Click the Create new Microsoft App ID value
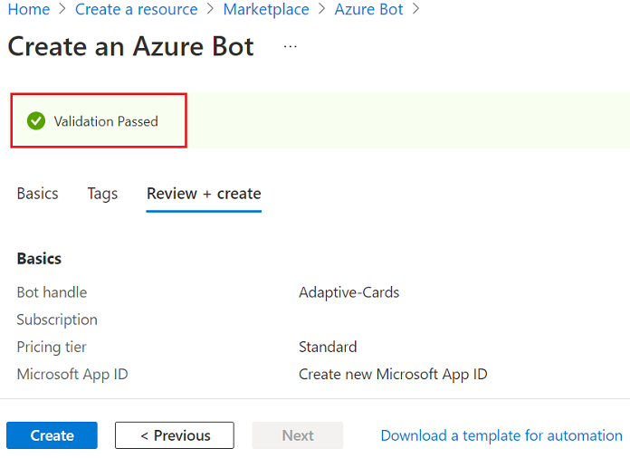 393,374
